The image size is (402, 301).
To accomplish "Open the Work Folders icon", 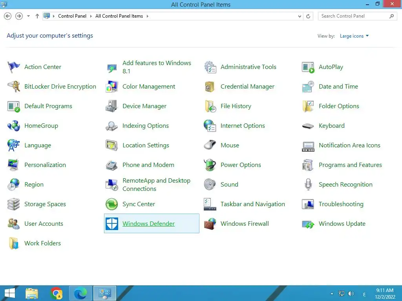I will 14,243.
